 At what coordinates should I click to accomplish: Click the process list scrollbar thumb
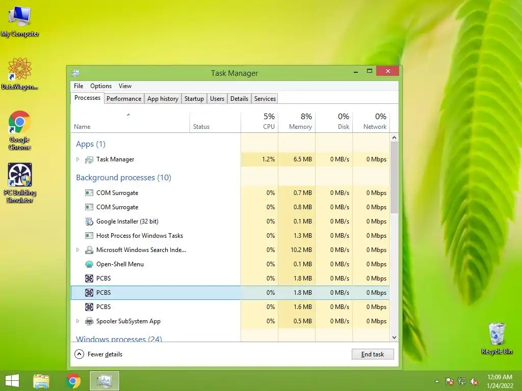point(394,178)
